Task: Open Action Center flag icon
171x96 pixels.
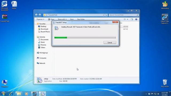Action: [x=152, y=94]
